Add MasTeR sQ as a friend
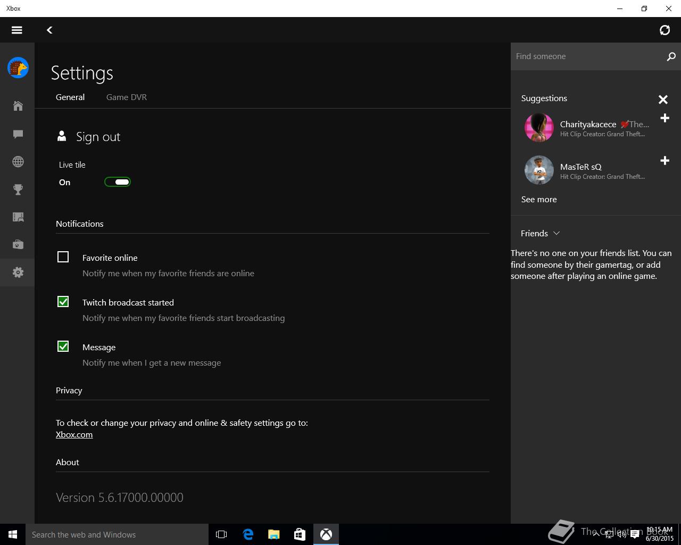Viewport: 681px width, 545px height. coord(665,161)
